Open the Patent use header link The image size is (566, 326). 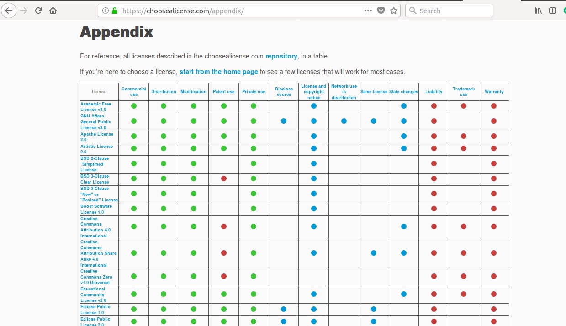click(223, 92)
